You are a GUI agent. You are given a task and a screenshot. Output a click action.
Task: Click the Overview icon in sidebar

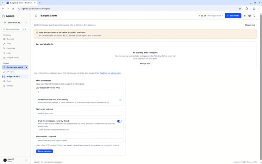pos(4,39)
